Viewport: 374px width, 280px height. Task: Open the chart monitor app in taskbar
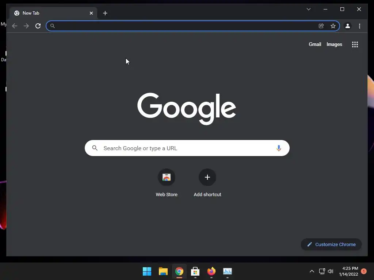coord(227,271)
